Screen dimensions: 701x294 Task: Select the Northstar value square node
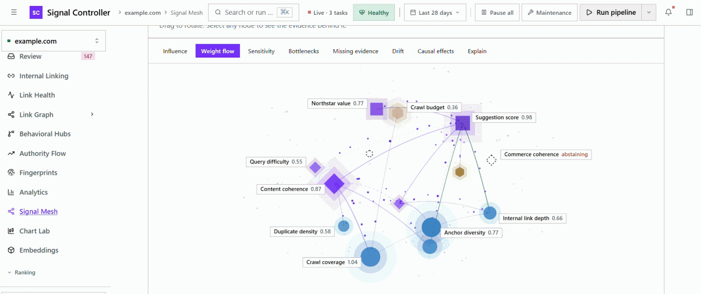(376, 109)
